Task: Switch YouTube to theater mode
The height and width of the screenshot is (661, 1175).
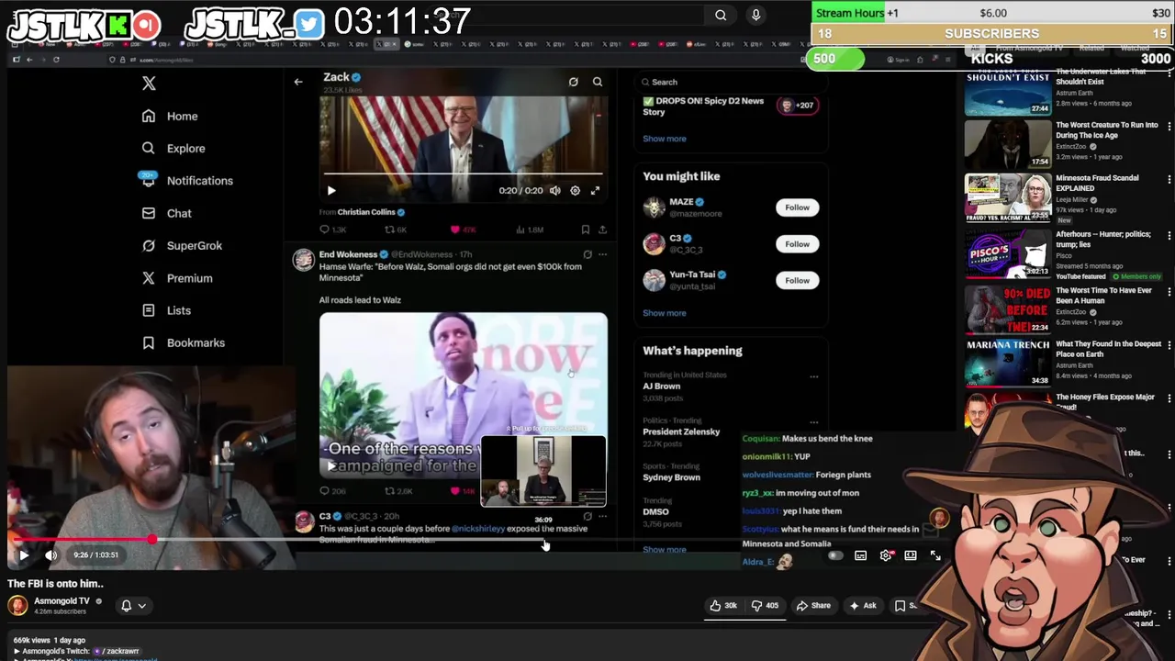Action: point(911,555)
